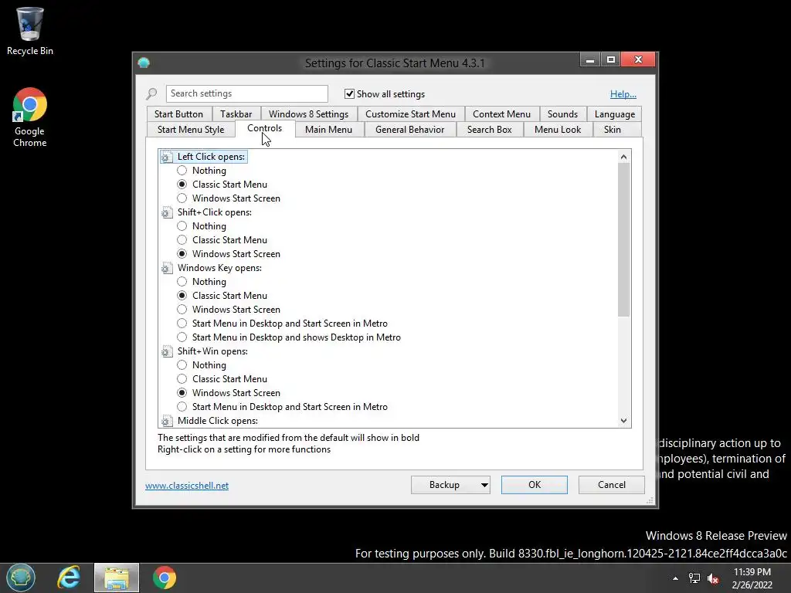
Task: Switch to the Search Box tab
Action: 489,130
